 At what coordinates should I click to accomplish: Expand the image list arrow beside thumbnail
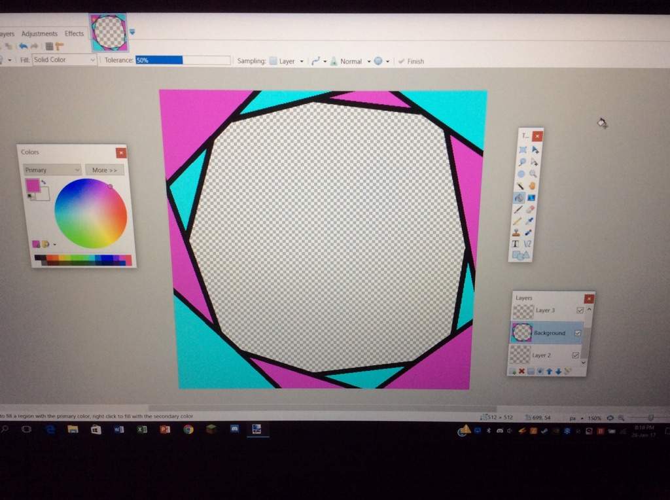(x=132, y=33)
